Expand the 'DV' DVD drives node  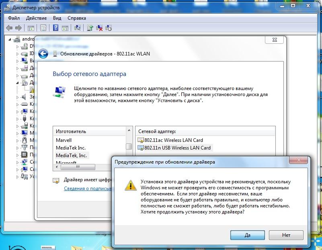coord(17,47)
